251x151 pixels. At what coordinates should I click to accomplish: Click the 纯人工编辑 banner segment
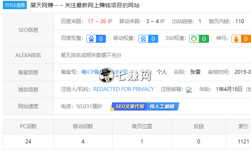pos(162,106)
